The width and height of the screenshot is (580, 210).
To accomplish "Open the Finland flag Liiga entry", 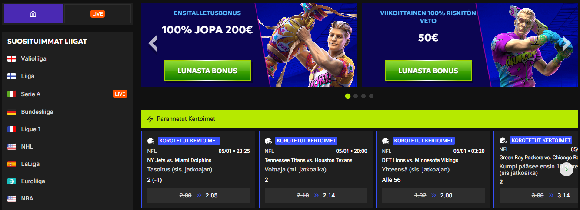I will [12, 76].
